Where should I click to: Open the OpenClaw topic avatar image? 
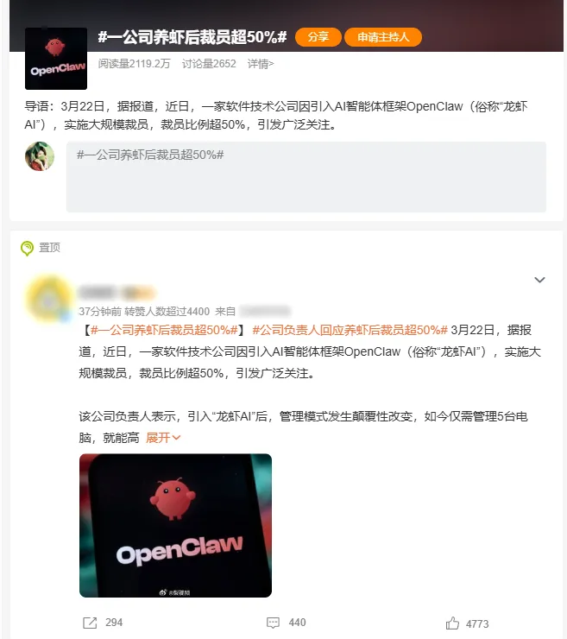pyautogui.click(x=56, y=59)
